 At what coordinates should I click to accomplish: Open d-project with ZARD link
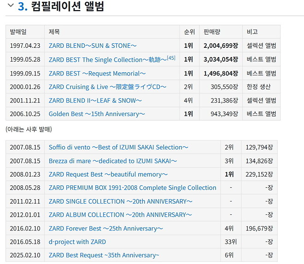point(77,242)
